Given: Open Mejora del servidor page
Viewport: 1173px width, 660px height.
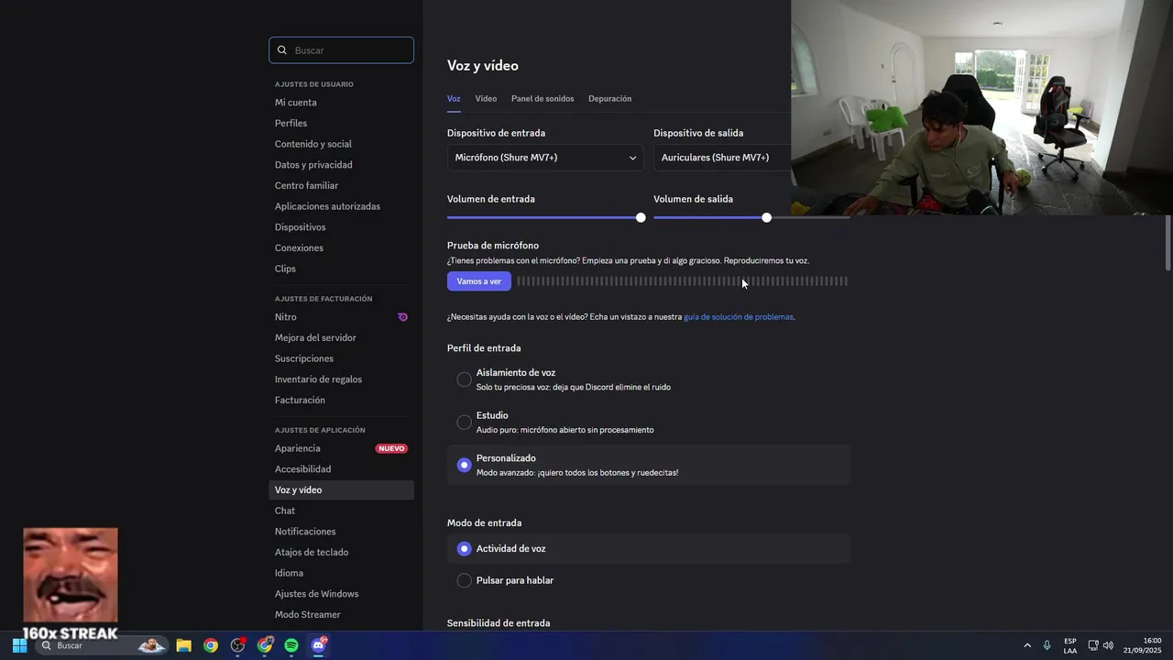Looking at the screenshot, I should pos(341,337).
